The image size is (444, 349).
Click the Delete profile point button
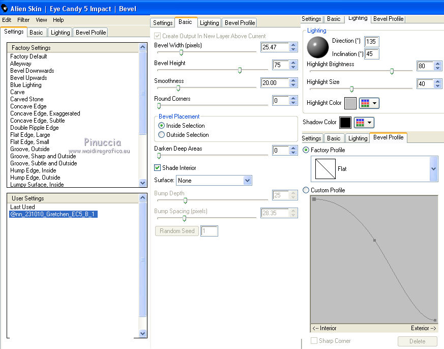click(417, 341)
